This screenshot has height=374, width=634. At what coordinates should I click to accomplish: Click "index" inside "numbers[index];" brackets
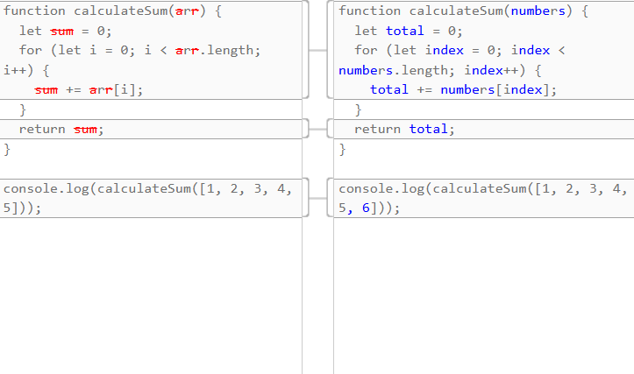pos(523,89)
